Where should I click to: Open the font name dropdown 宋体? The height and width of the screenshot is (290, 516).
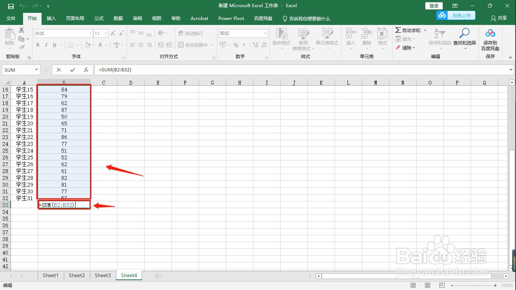pos(91,34)
